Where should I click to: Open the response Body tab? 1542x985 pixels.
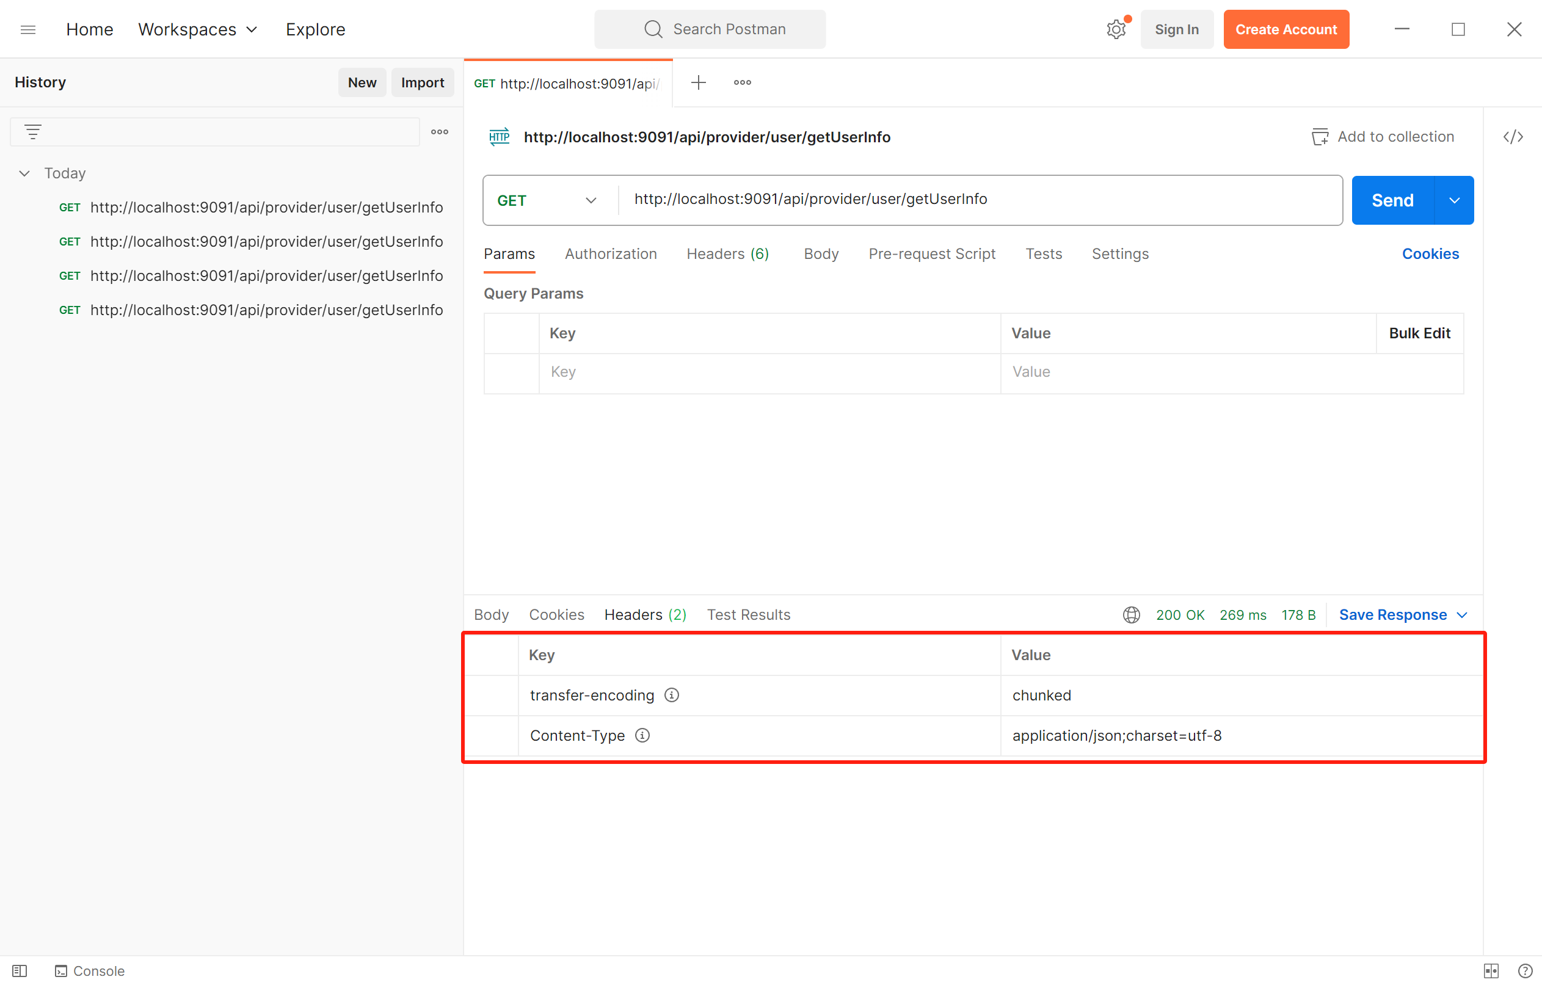(490, 615)
